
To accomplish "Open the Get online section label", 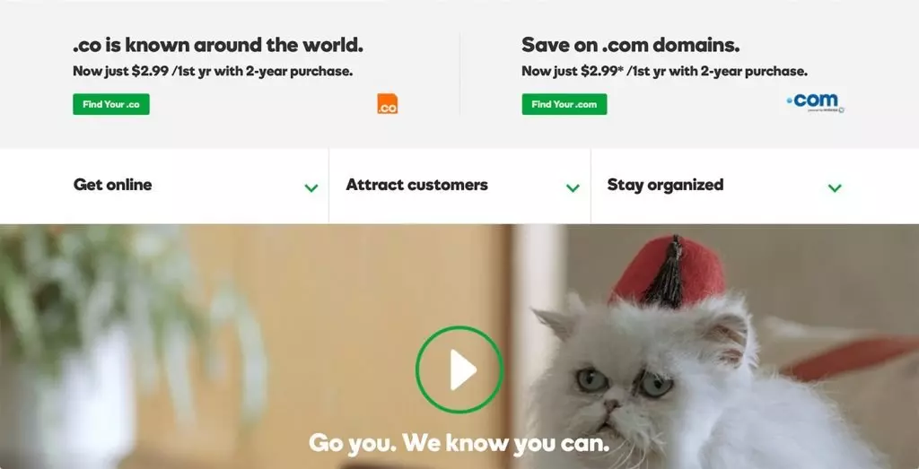I will tap(112, 185).
